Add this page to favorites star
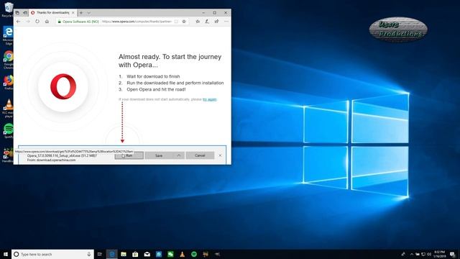The width and height of the screenshot is (460, 259). pyautogui.click(x=184, y=22)
